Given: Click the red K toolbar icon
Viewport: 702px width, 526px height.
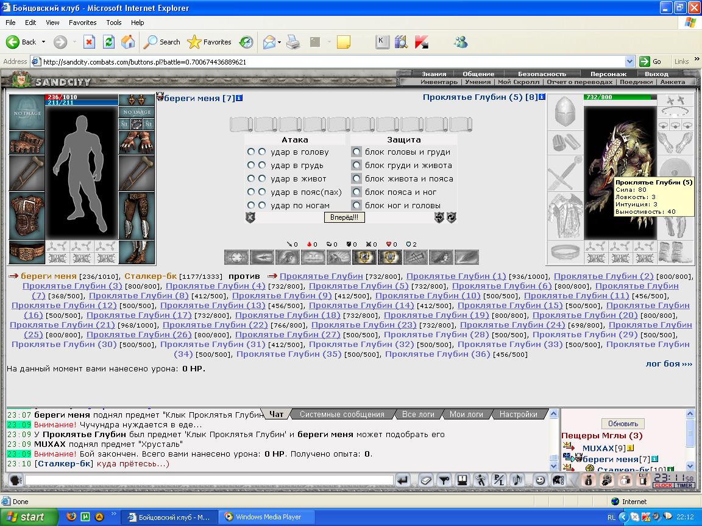Looking at the screenshot, I should [x=421, y=42].
